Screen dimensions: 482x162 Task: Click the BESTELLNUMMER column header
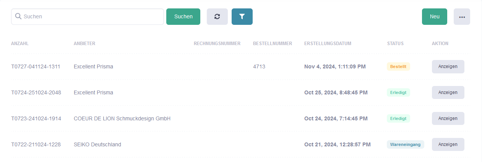pyautogui.click(x=273, y=44)
